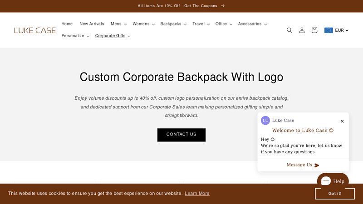Click the chat greeting message text
This screenshot has height=204, width=363.
click(x=301, y=146)
